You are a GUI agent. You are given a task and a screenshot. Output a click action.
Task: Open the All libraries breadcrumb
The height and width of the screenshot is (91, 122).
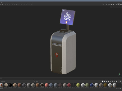coord(3,81)
